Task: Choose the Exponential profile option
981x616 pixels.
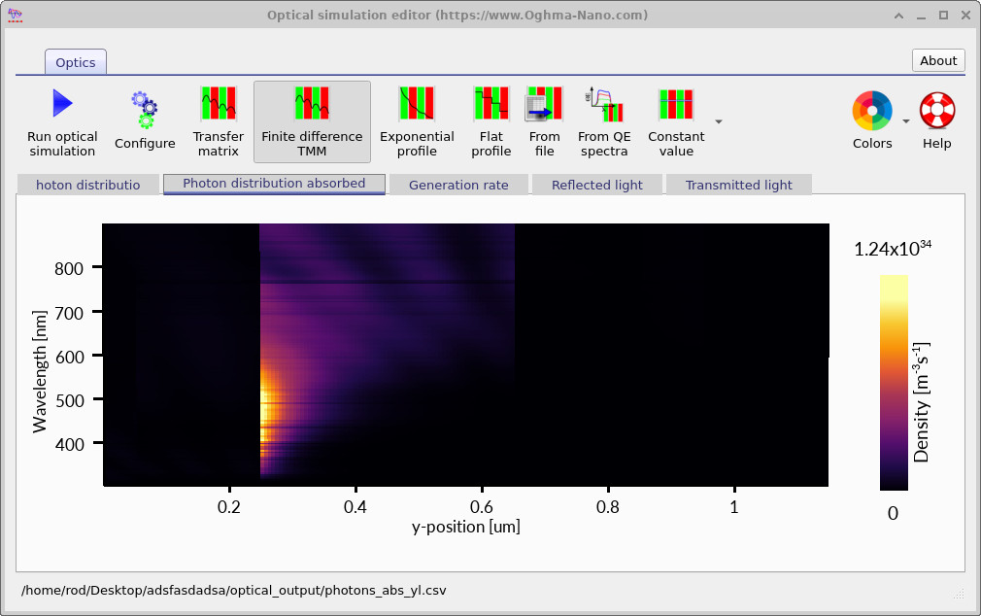Action: tap(417, 122)
